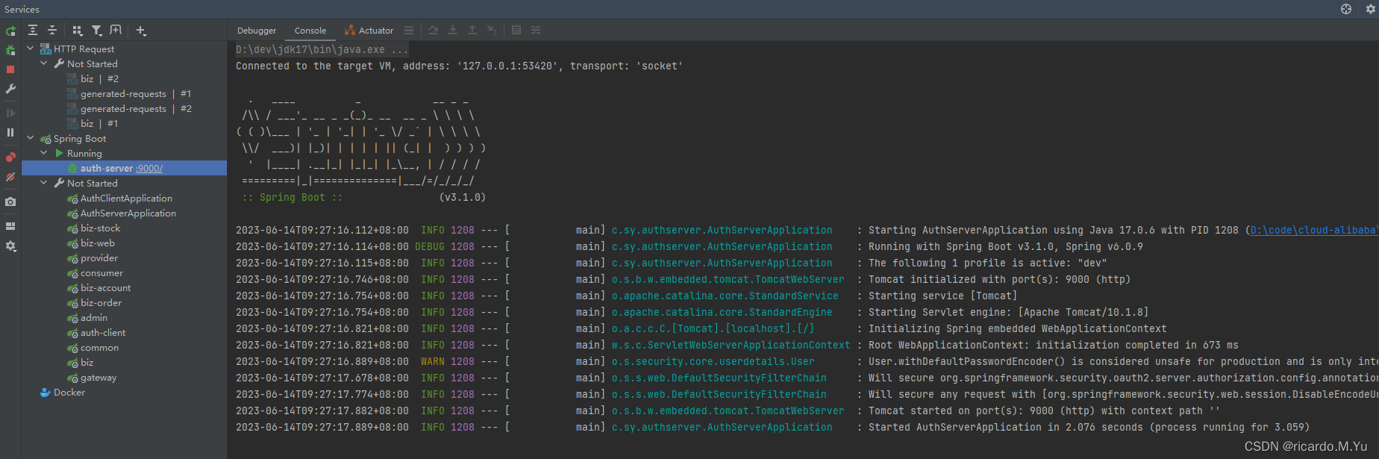The image size is (1379, 459).
Task: Collapse the HTTP Request node
Action: pos(31,49)
